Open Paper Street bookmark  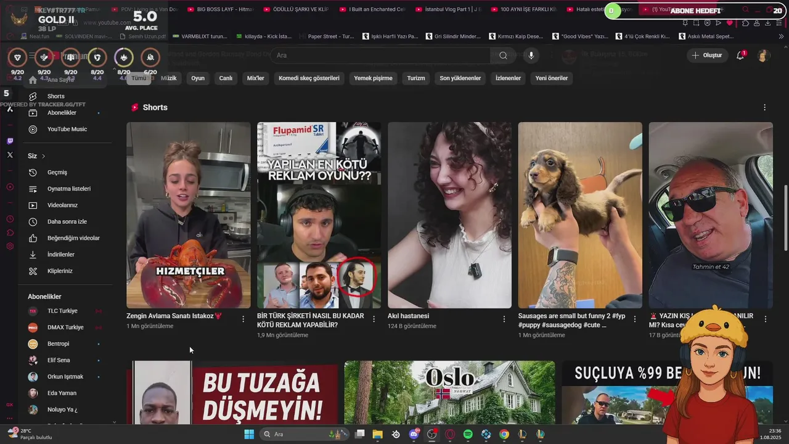[326, 36]
